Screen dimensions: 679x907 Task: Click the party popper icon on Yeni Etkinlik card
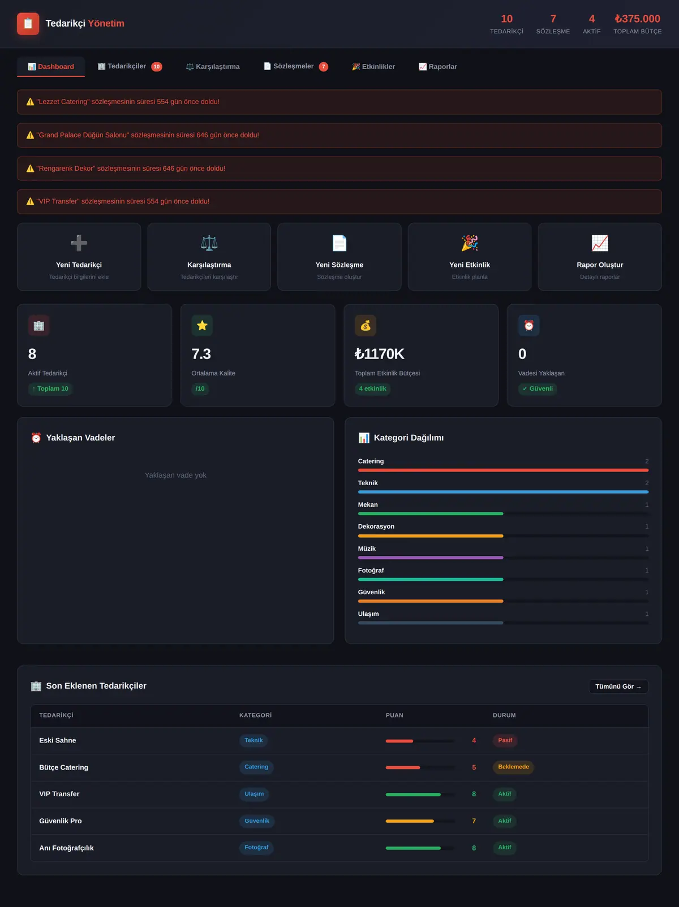click(470, 243)
